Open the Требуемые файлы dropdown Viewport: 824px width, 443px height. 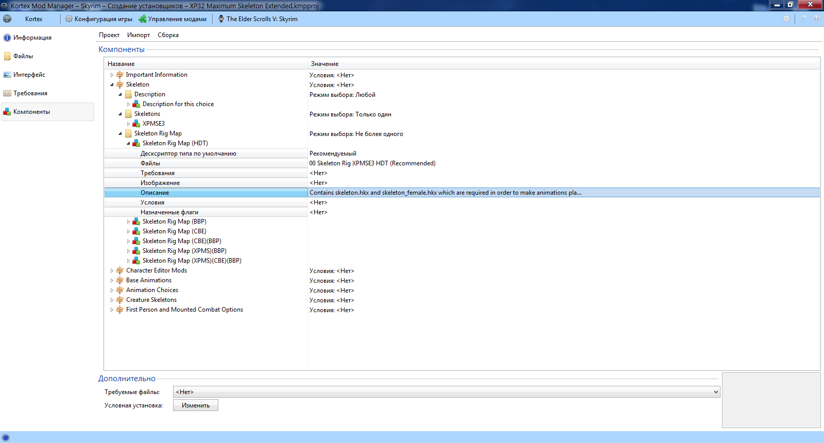coord(715,392)
